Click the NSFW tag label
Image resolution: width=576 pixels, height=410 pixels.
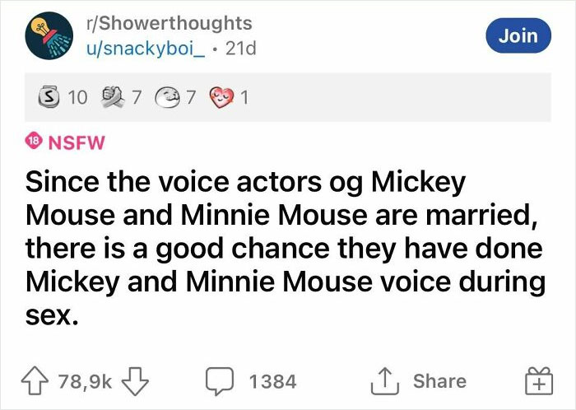[77, 142]
